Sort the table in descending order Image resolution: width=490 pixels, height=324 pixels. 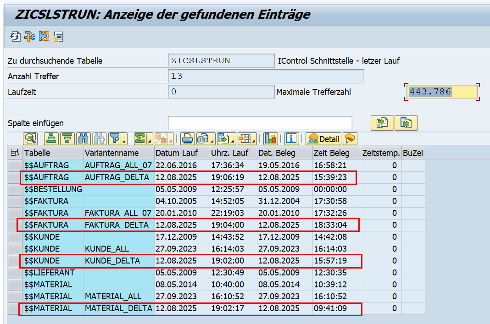pos(67,138)
